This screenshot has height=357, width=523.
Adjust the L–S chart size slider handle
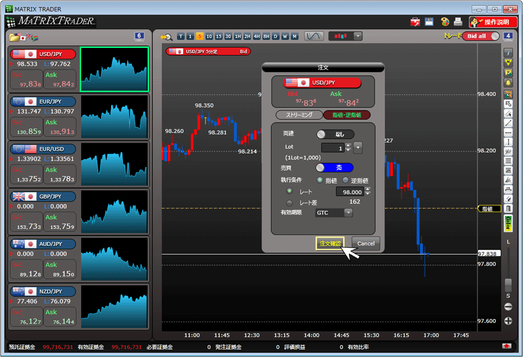point(508,285)
